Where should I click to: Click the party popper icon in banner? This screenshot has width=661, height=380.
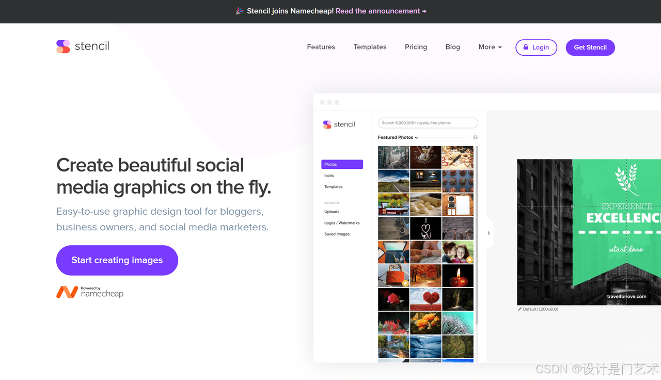240,11
